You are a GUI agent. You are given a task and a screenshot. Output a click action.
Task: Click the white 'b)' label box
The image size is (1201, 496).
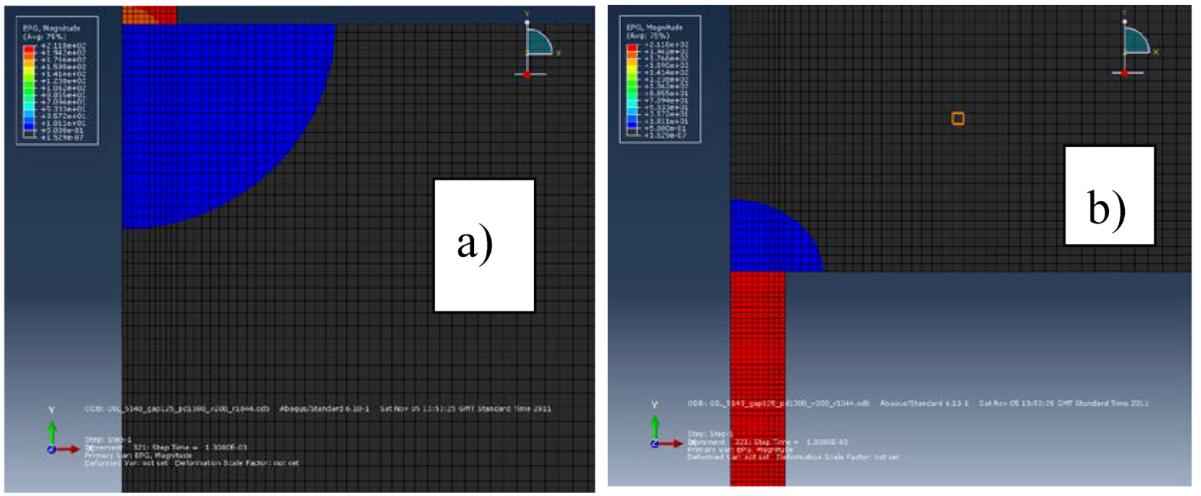pos(1108,195)
